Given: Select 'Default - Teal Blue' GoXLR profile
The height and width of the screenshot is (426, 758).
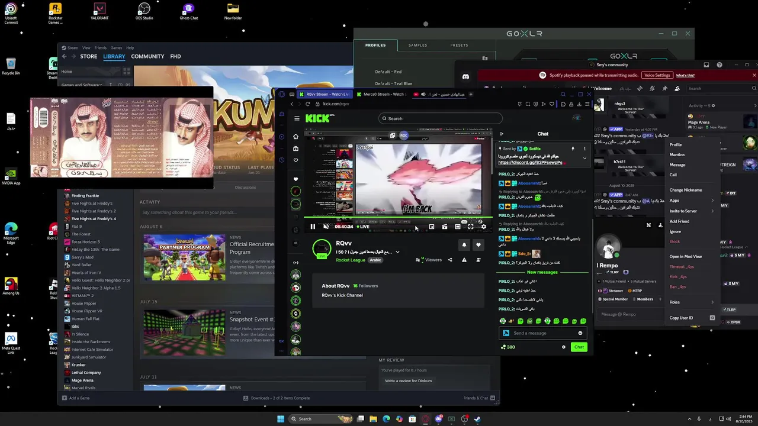Looking at the screenshot, I should tap(394, 83).
